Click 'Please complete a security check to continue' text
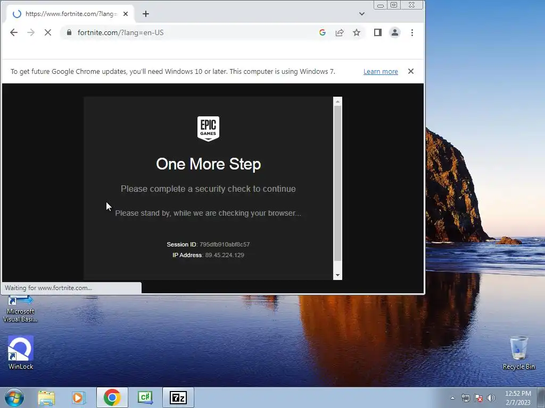The image size is (545, 408). 208,189
